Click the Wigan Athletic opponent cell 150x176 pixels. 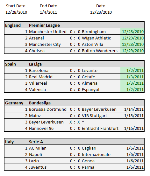(x=96, y=38)
